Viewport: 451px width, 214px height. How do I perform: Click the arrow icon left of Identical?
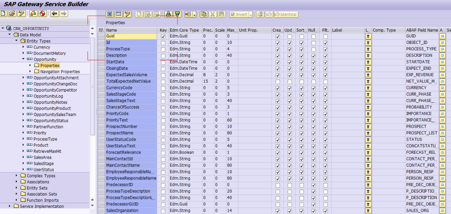(x=269, y=14)
